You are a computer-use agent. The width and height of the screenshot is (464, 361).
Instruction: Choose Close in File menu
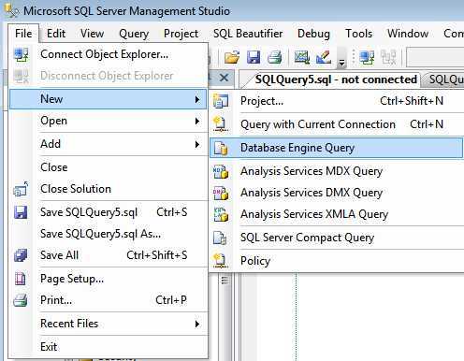tap(108, 167)
